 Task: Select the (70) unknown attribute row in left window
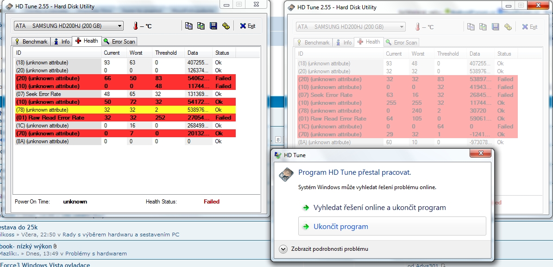click(x=125, y=133)
